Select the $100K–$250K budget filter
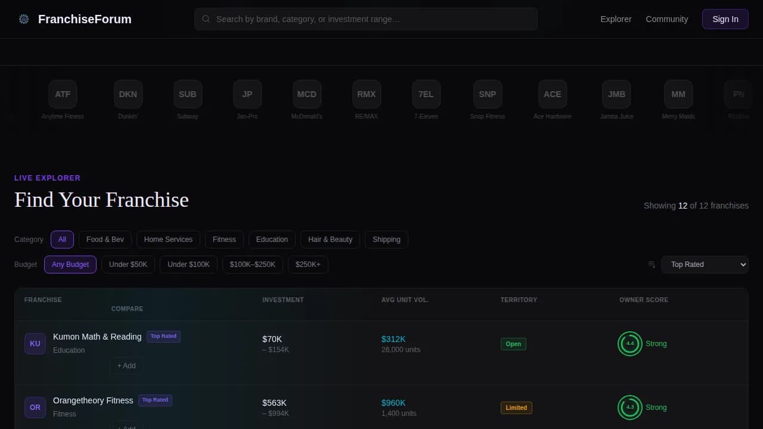 [253, 265]
